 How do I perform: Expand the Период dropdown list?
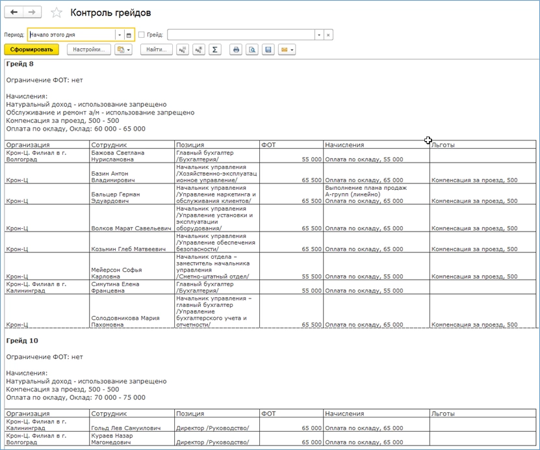click(120, 35)
